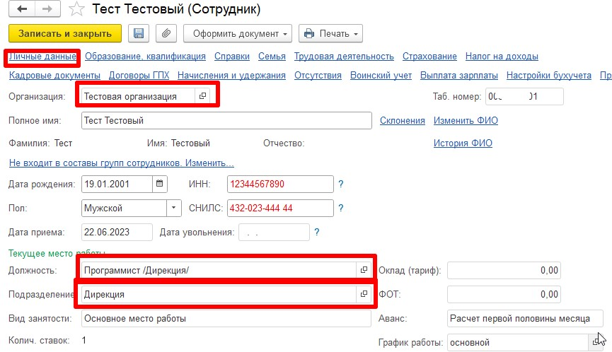The image size is (612, 352).
Task: Click the back navigation arrow
Action: 23,10
